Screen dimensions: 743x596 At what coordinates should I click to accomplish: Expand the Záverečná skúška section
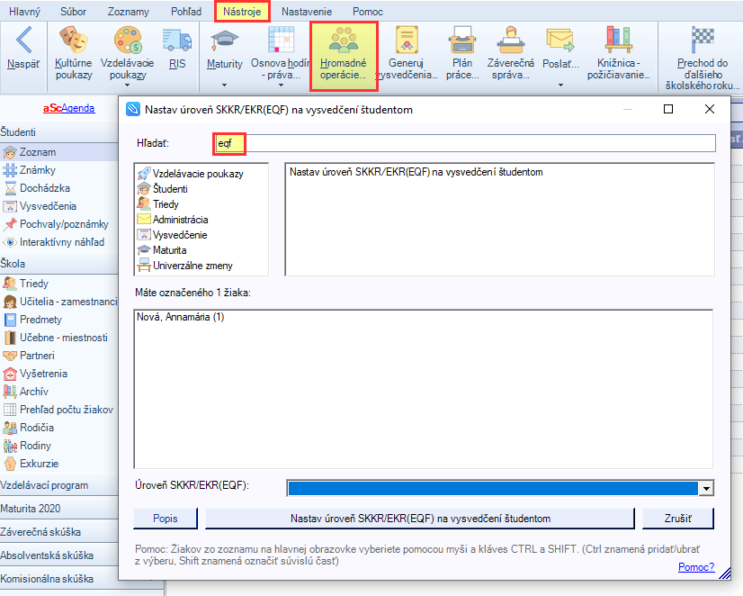(58, 532)
